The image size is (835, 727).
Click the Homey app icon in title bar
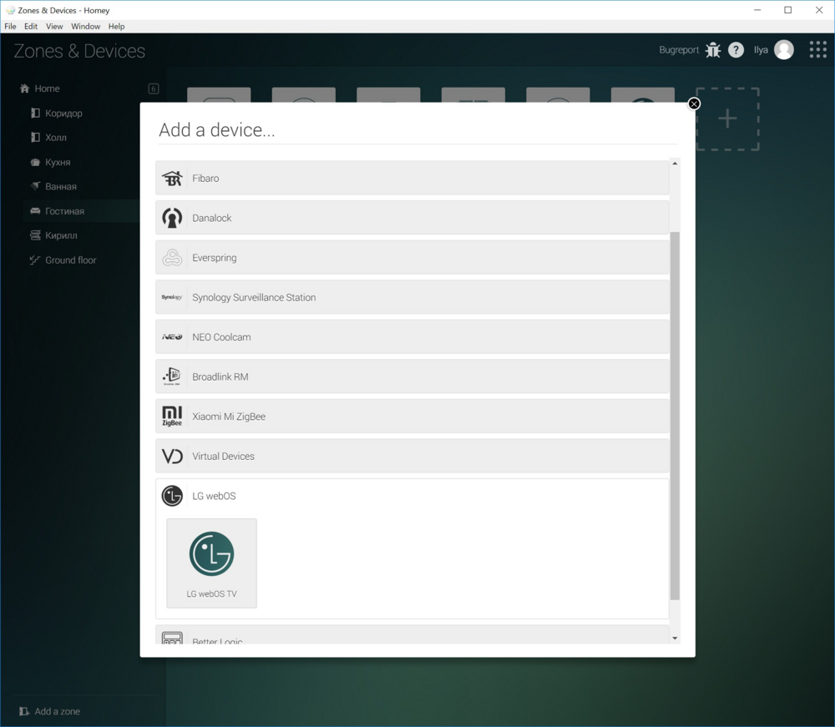click(10, 10)
